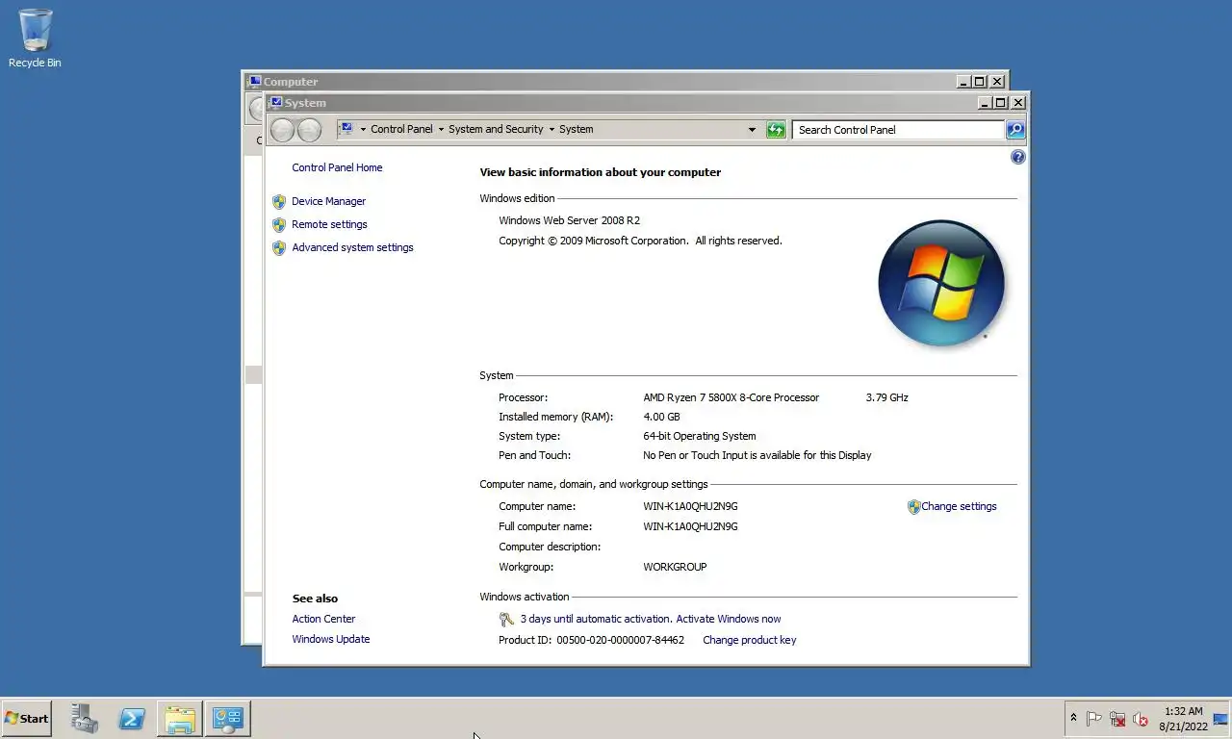1232x739 pixels.
Task: Click the shield icon beside Advanced system settings
Action: click(x=279, y=247)
